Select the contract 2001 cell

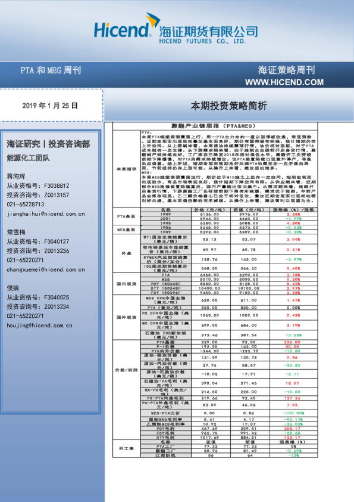tap(165, 219)
